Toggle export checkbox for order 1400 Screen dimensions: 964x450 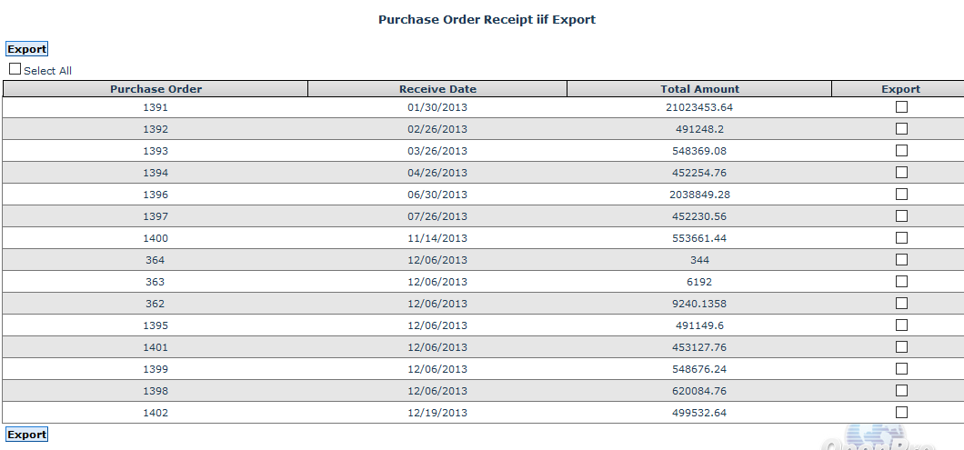click(x=901, y=238)
